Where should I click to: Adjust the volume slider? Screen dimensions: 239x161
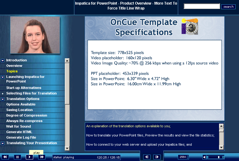219,157
